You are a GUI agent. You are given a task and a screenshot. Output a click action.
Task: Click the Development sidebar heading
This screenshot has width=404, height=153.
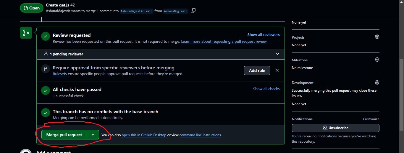(x=303, y=83)
